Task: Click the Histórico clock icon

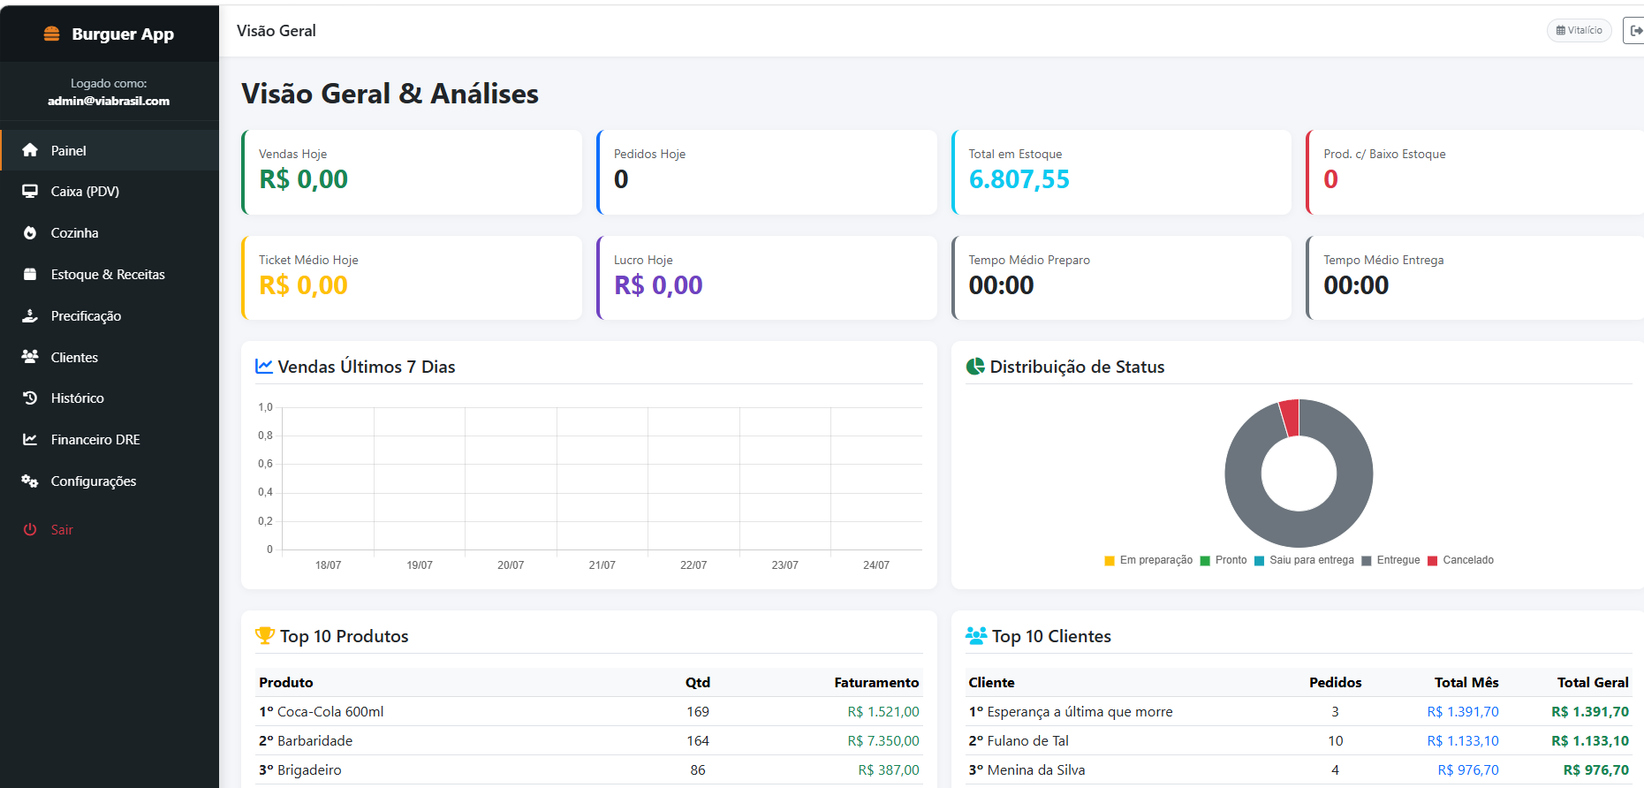Action: tap(30, 398)
